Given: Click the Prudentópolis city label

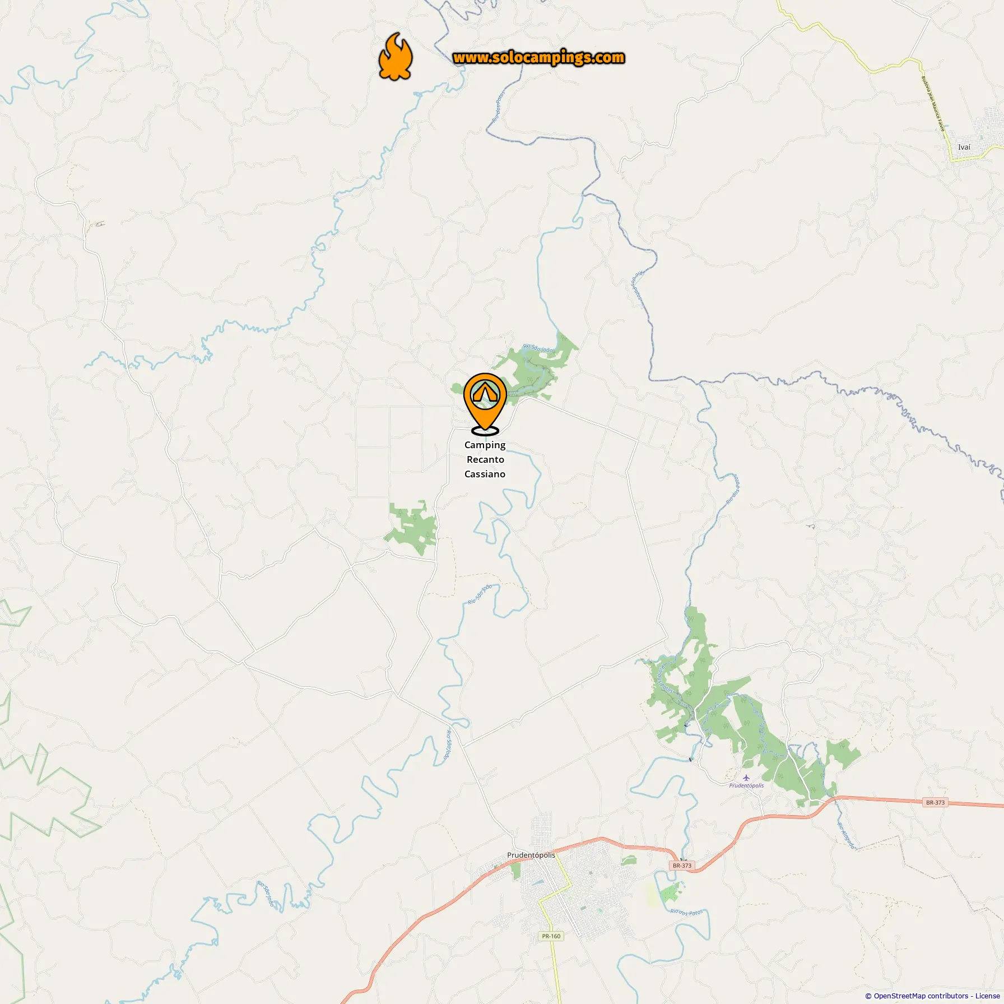Looking at the screenshot, I should coord(531,855).
